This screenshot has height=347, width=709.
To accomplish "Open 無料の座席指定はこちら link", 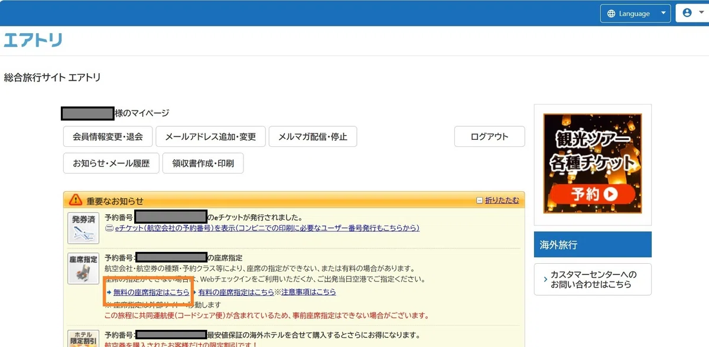I will [x=151, y=292].
